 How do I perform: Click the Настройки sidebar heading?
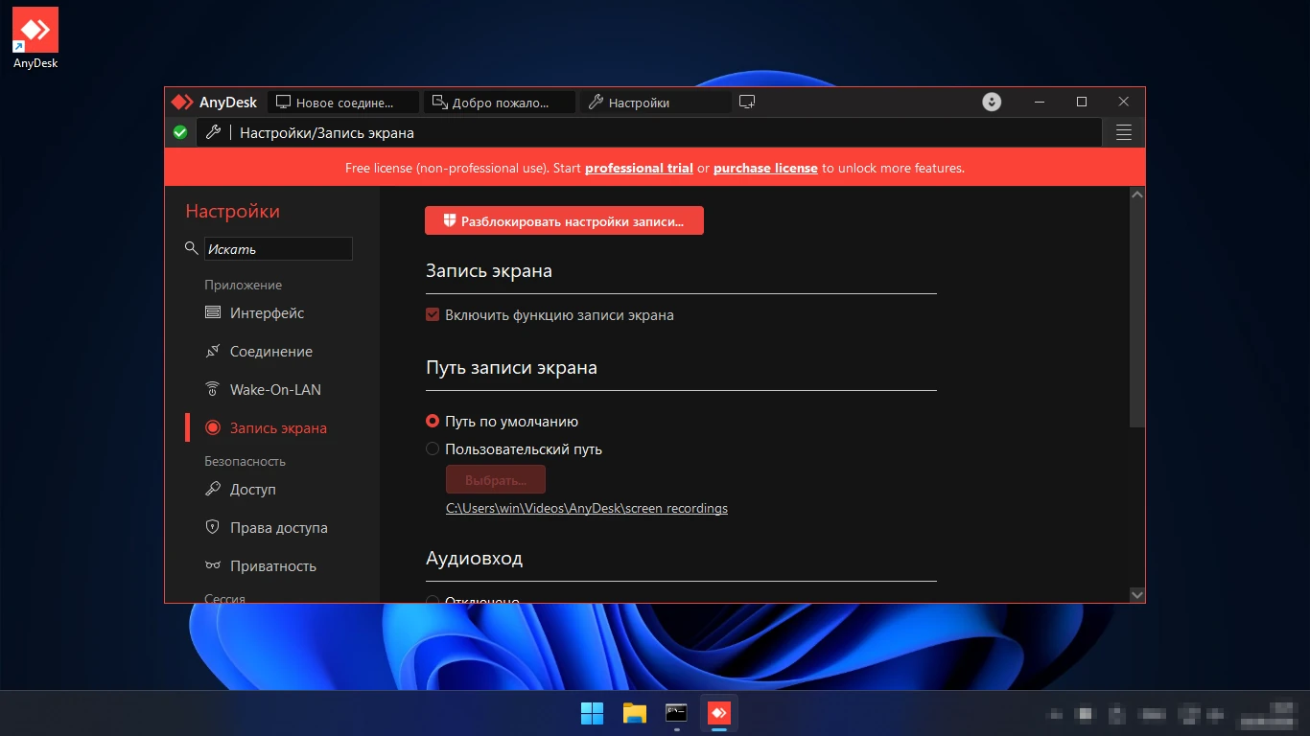(x=233, y=212)
